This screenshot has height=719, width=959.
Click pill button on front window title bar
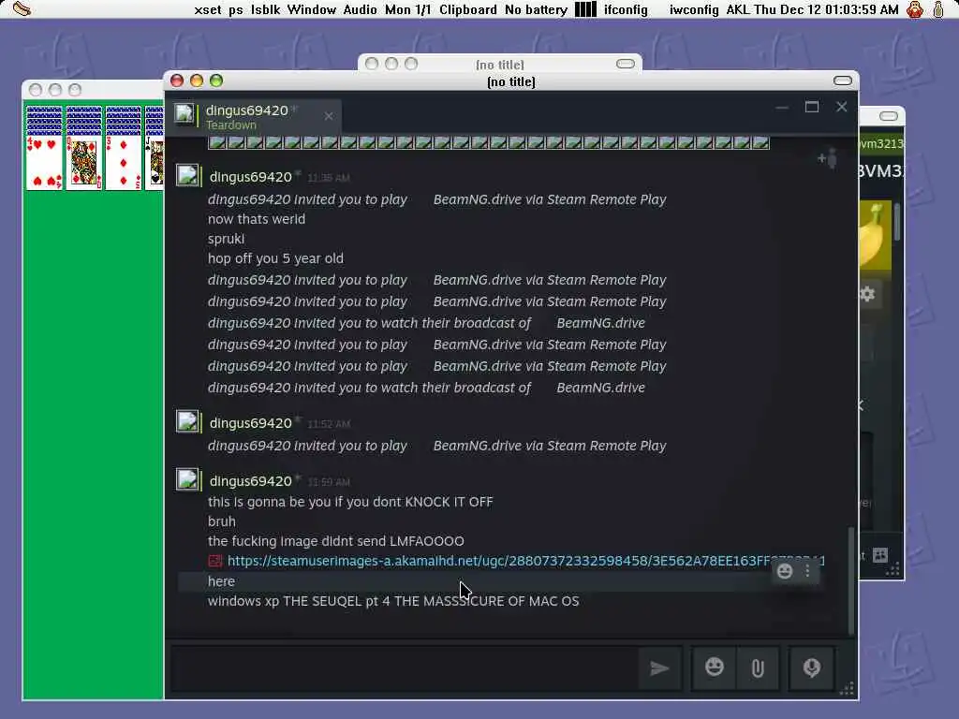843,81
